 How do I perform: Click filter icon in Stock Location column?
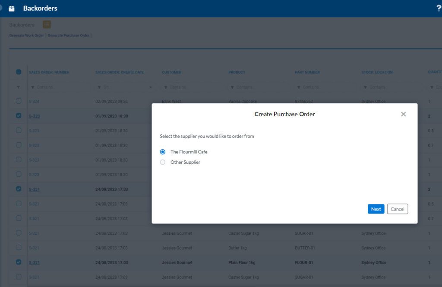click(365, 87)
